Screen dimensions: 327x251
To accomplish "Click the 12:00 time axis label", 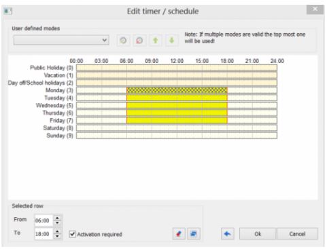I will point(177,61).
